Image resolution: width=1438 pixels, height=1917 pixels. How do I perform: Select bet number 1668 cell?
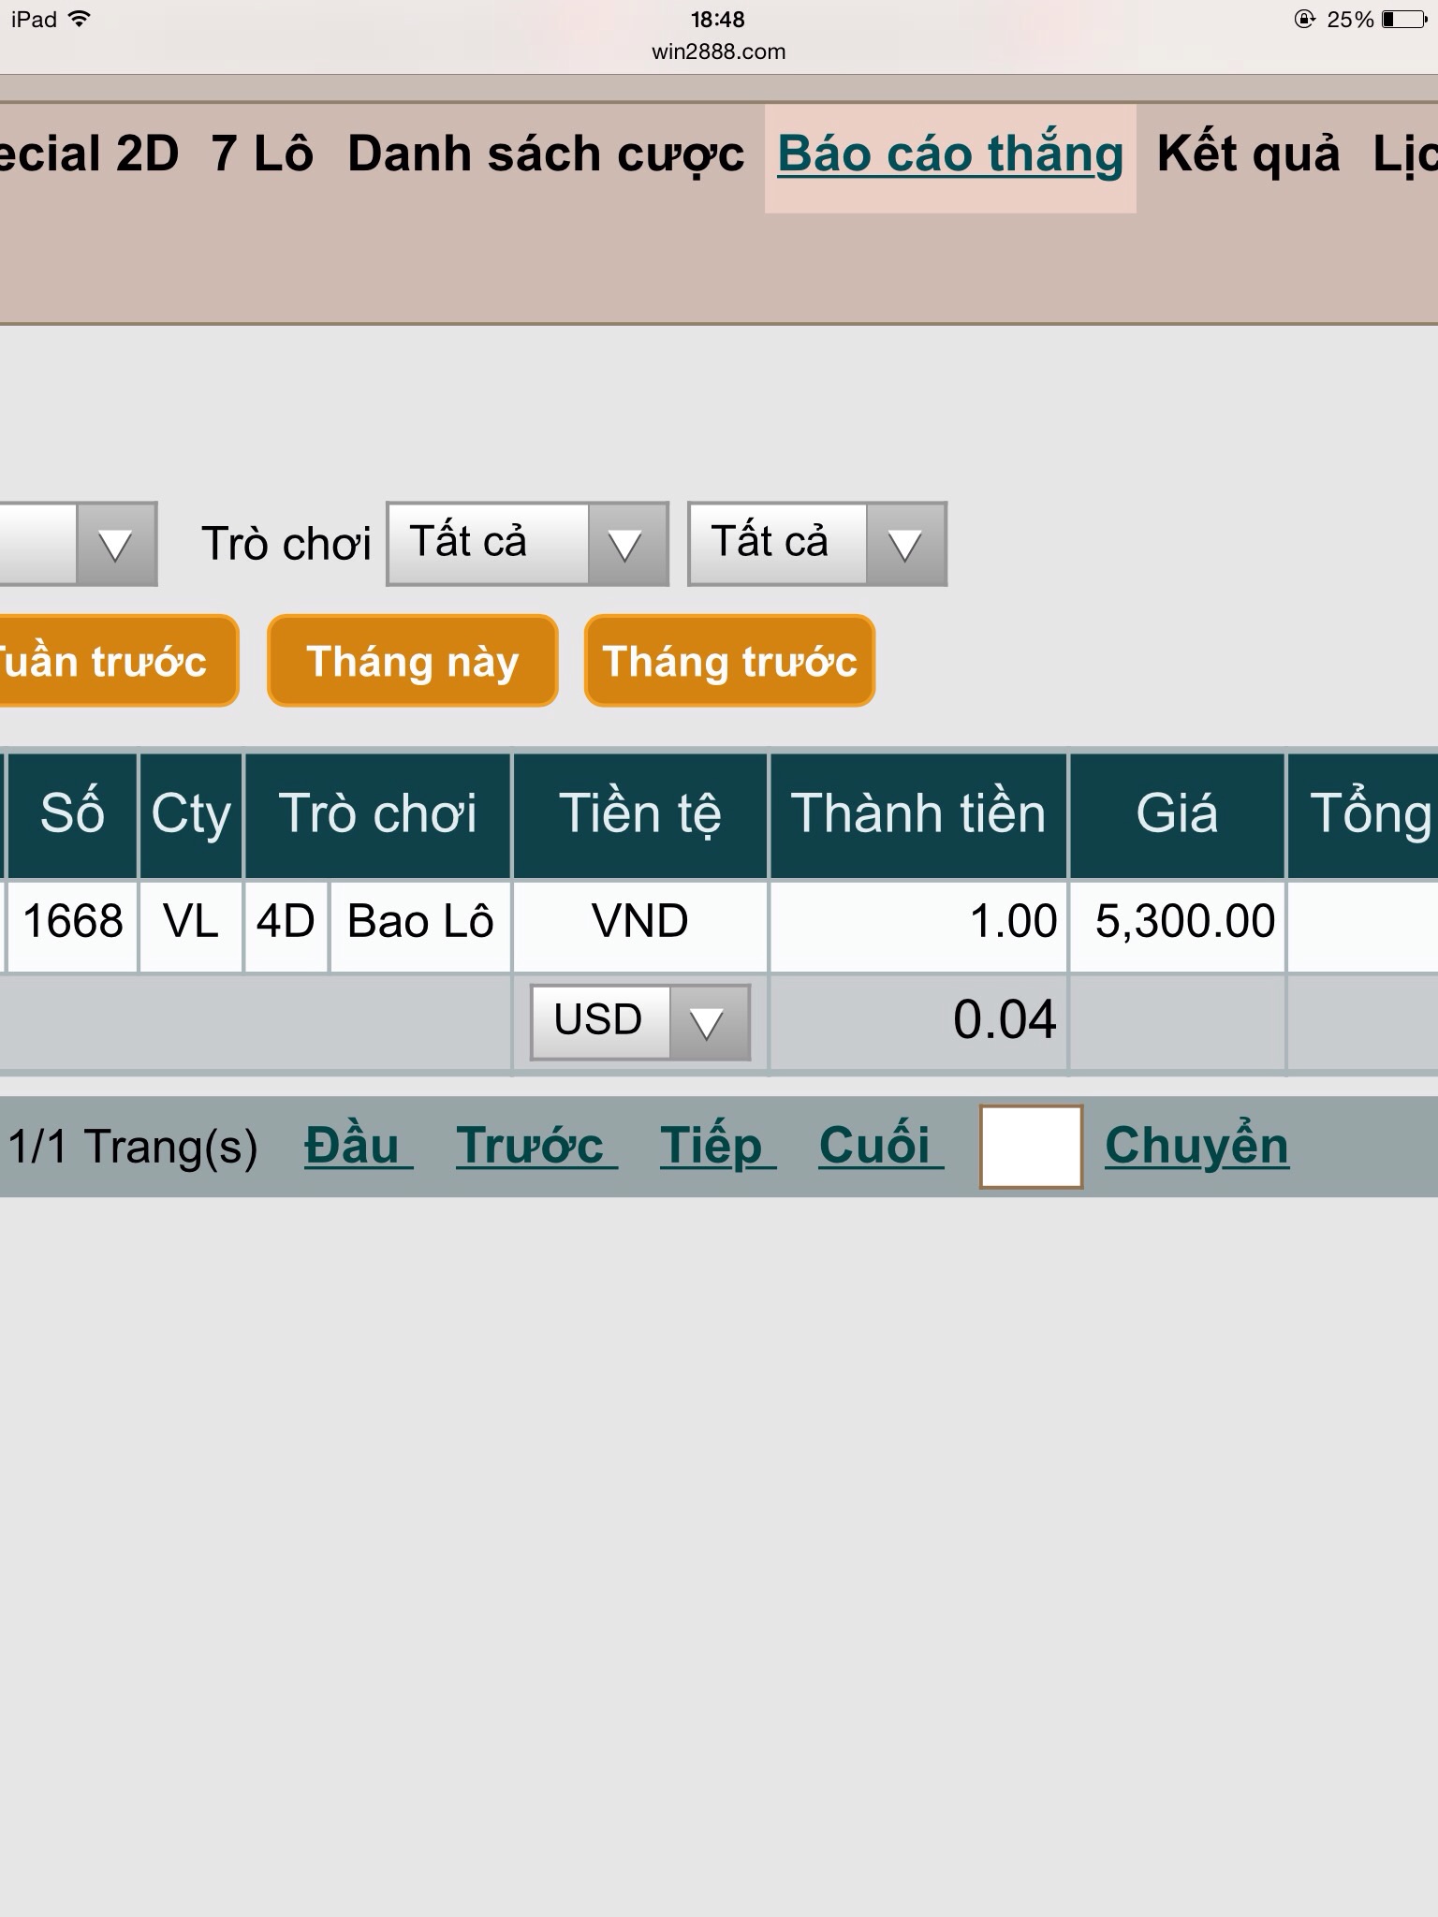[x=73, y=922]
